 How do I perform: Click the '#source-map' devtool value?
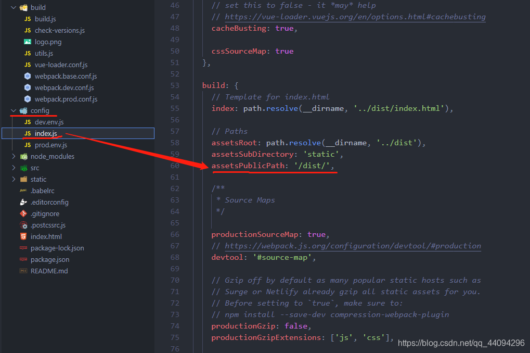282,257
